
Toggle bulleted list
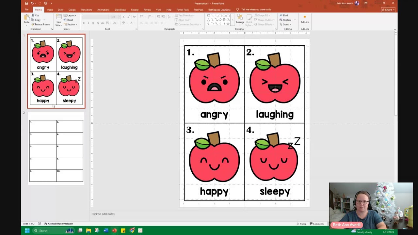142,17
